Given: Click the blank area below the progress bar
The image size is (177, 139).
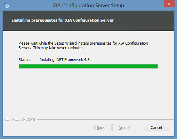Looking at the screenshot, I should (x=88, y=92).
